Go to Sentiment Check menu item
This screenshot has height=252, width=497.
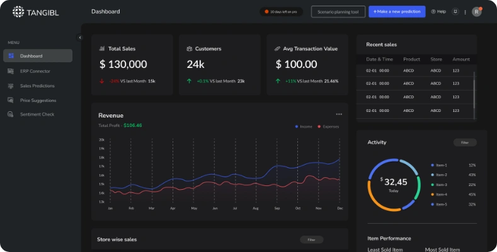pyautogui.click(x=37, y=114)
